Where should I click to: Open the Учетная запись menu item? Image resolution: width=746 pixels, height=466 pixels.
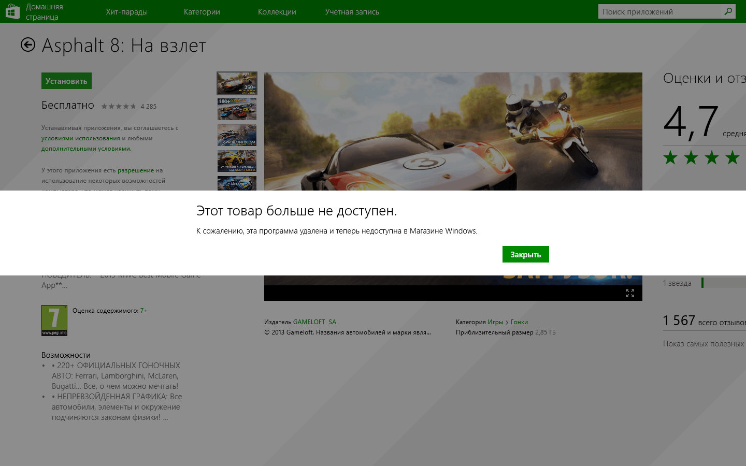tap(352, 12)
